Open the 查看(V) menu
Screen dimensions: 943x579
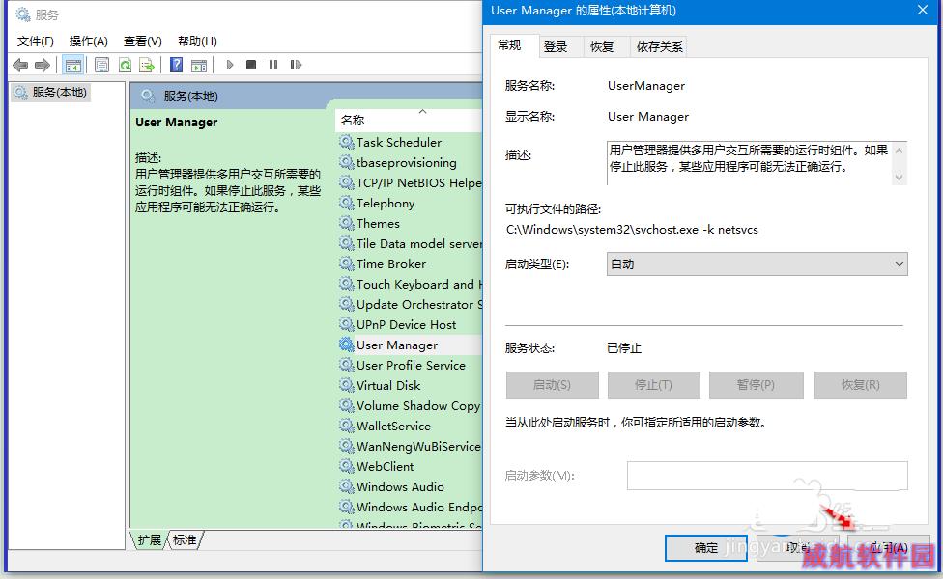143,41
